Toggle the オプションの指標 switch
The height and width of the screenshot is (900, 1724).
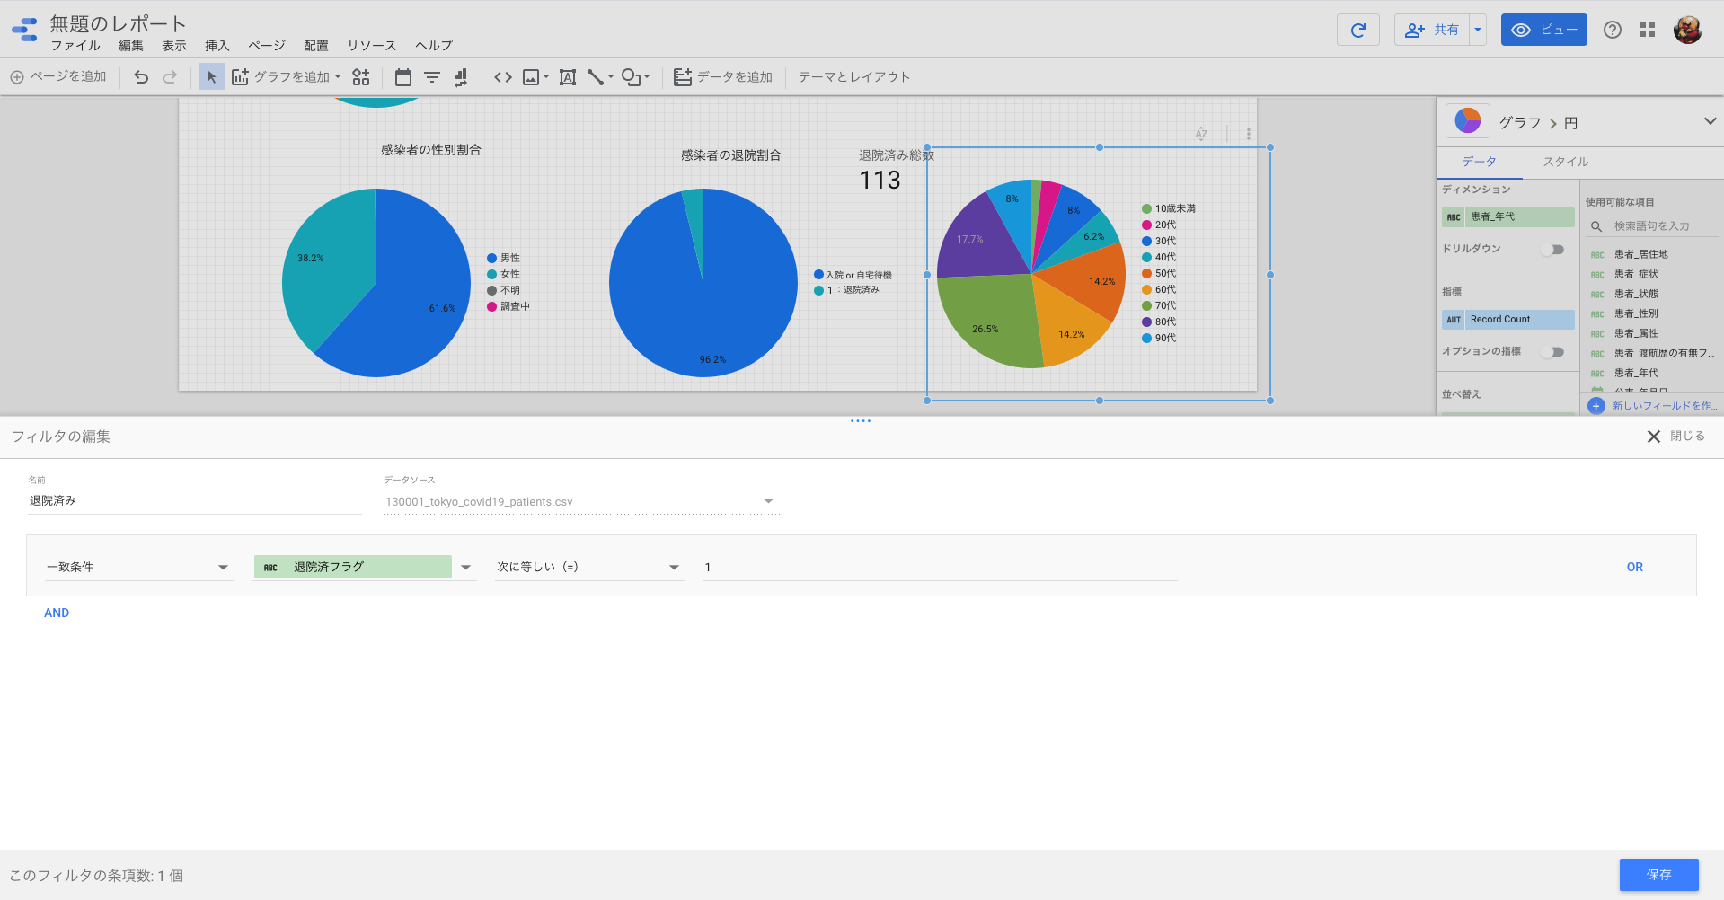click(x=1552, y=352)
